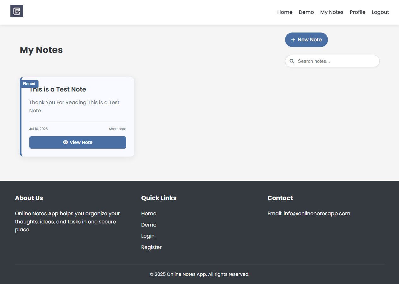399x284 pixels.
Task: Follow the footer Home quick link
Action: click(149, 214)
